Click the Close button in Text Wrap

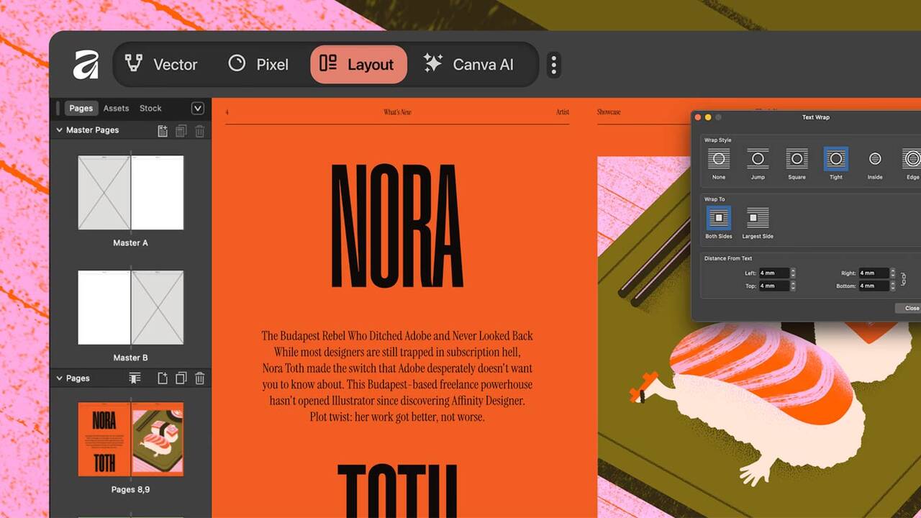tap(911, 308)
